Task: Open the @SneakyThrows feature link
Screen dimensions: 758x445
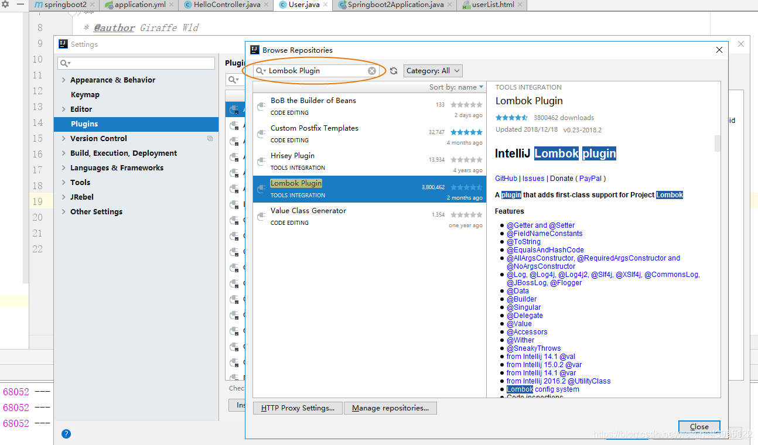Action: 534,348
